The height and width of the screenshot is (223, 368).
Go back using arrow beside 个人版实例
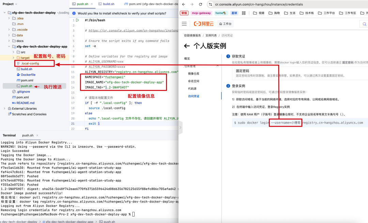pos(187,46)
